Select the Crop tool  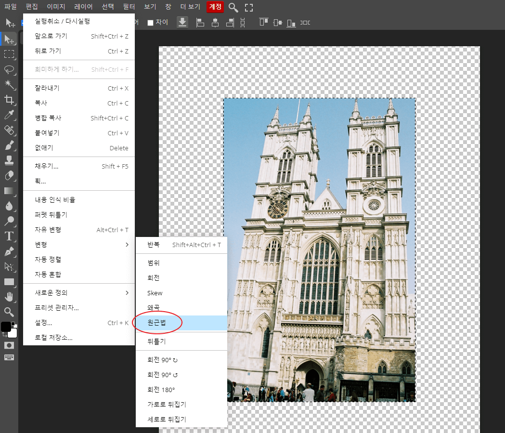point(9,100)
